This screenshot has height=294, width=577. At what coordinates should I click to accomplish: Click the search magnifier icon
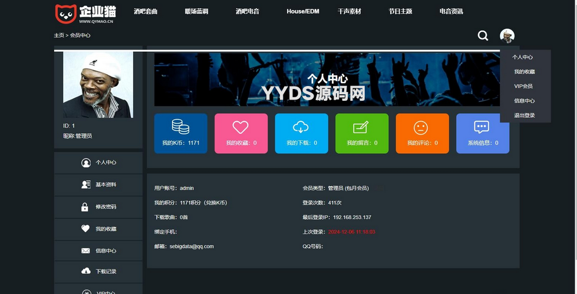(x=483, y=36)
